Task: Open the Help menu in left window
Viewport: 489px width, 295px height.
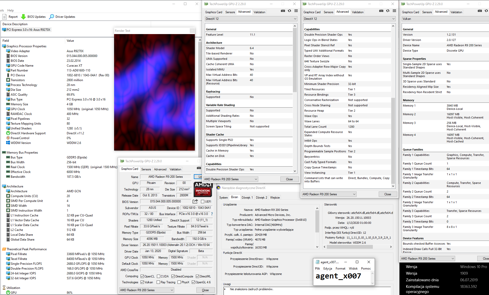Action: click(x=10, y=10)
